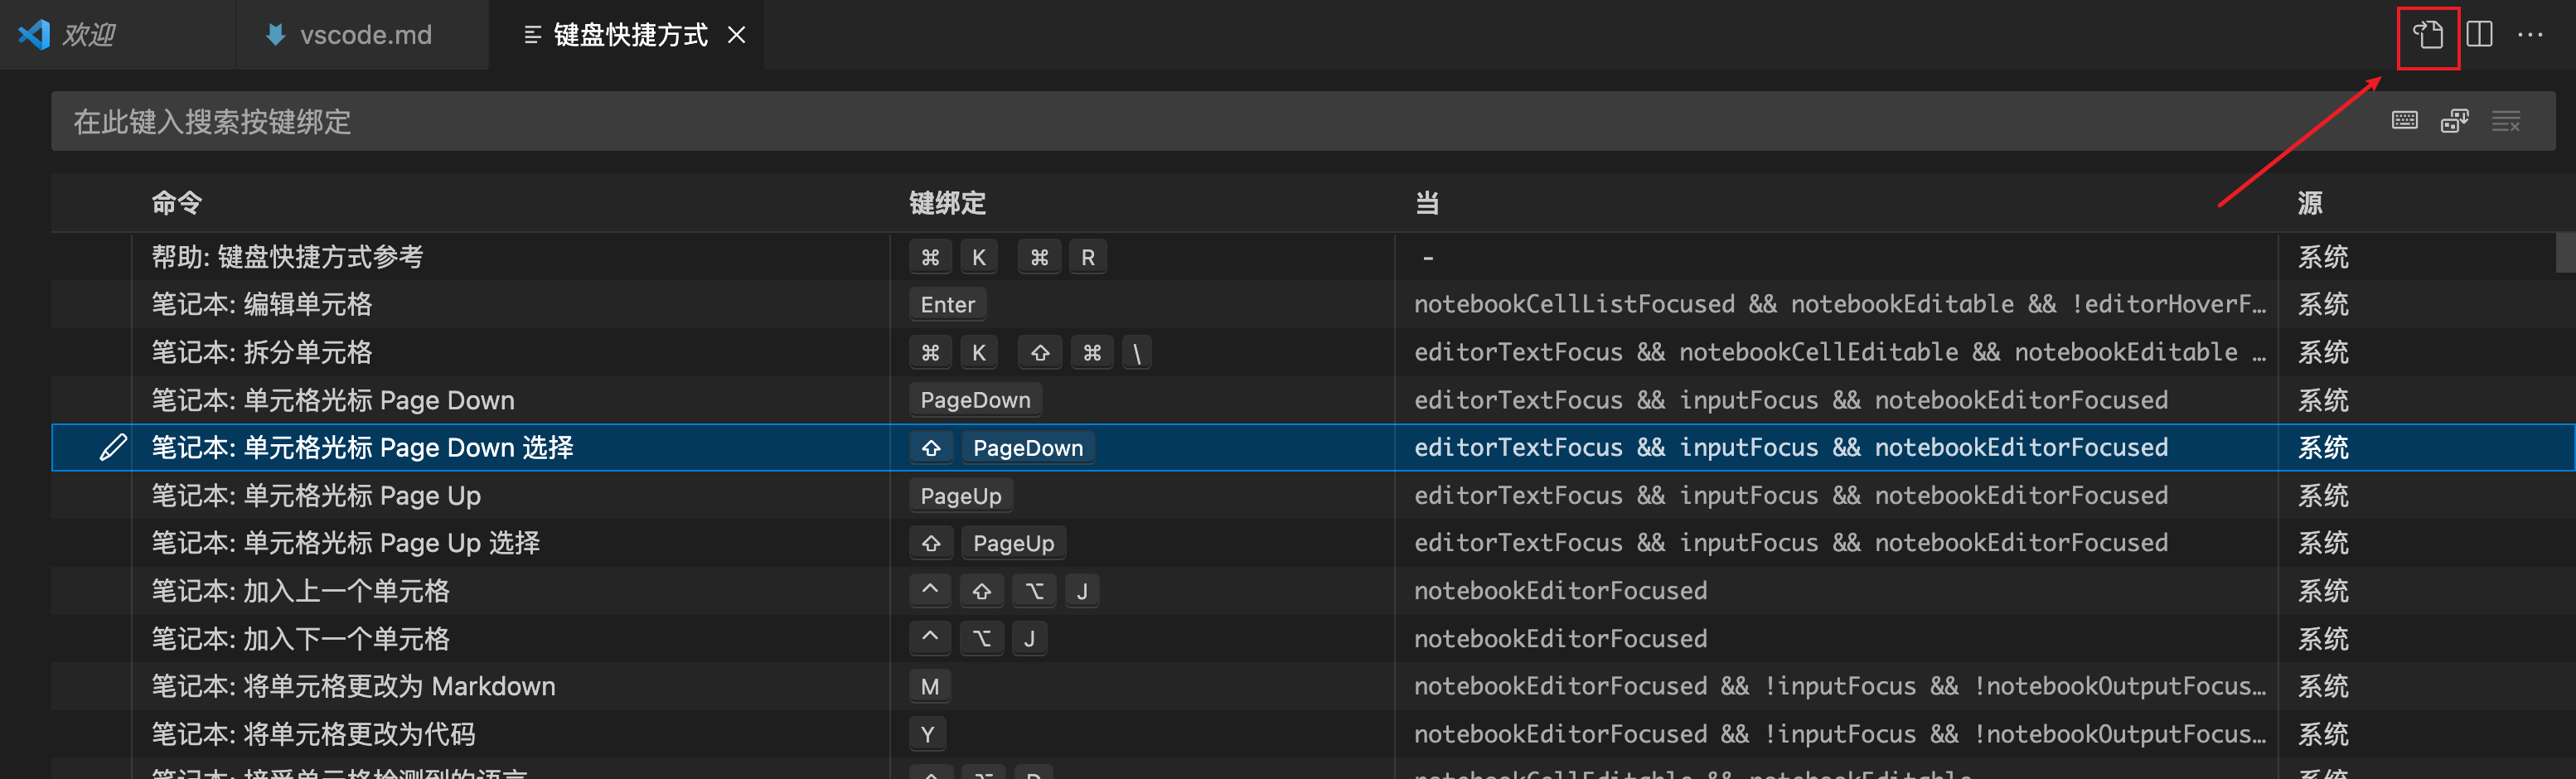Switch to the 欢迎 tab
This screenshot has height=779, width=2576.
(x=118, y=35)
